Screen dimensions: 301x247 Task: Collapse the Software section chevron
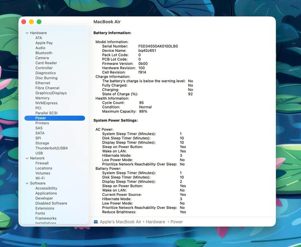[x=27, y=183]
